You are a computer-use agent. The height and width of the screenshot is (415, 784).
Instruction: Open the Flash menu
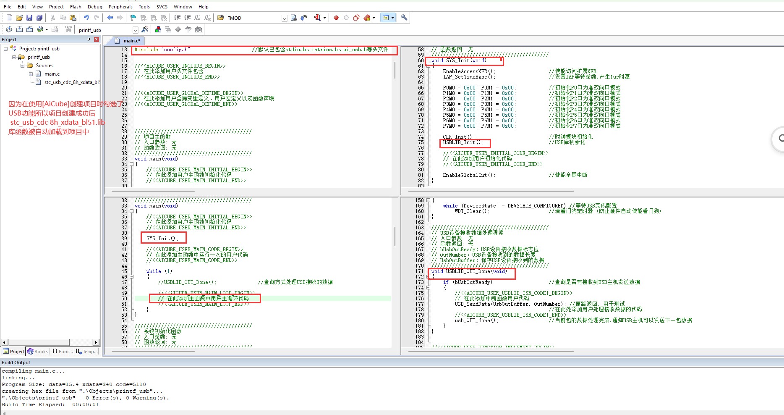click(76, 7)
